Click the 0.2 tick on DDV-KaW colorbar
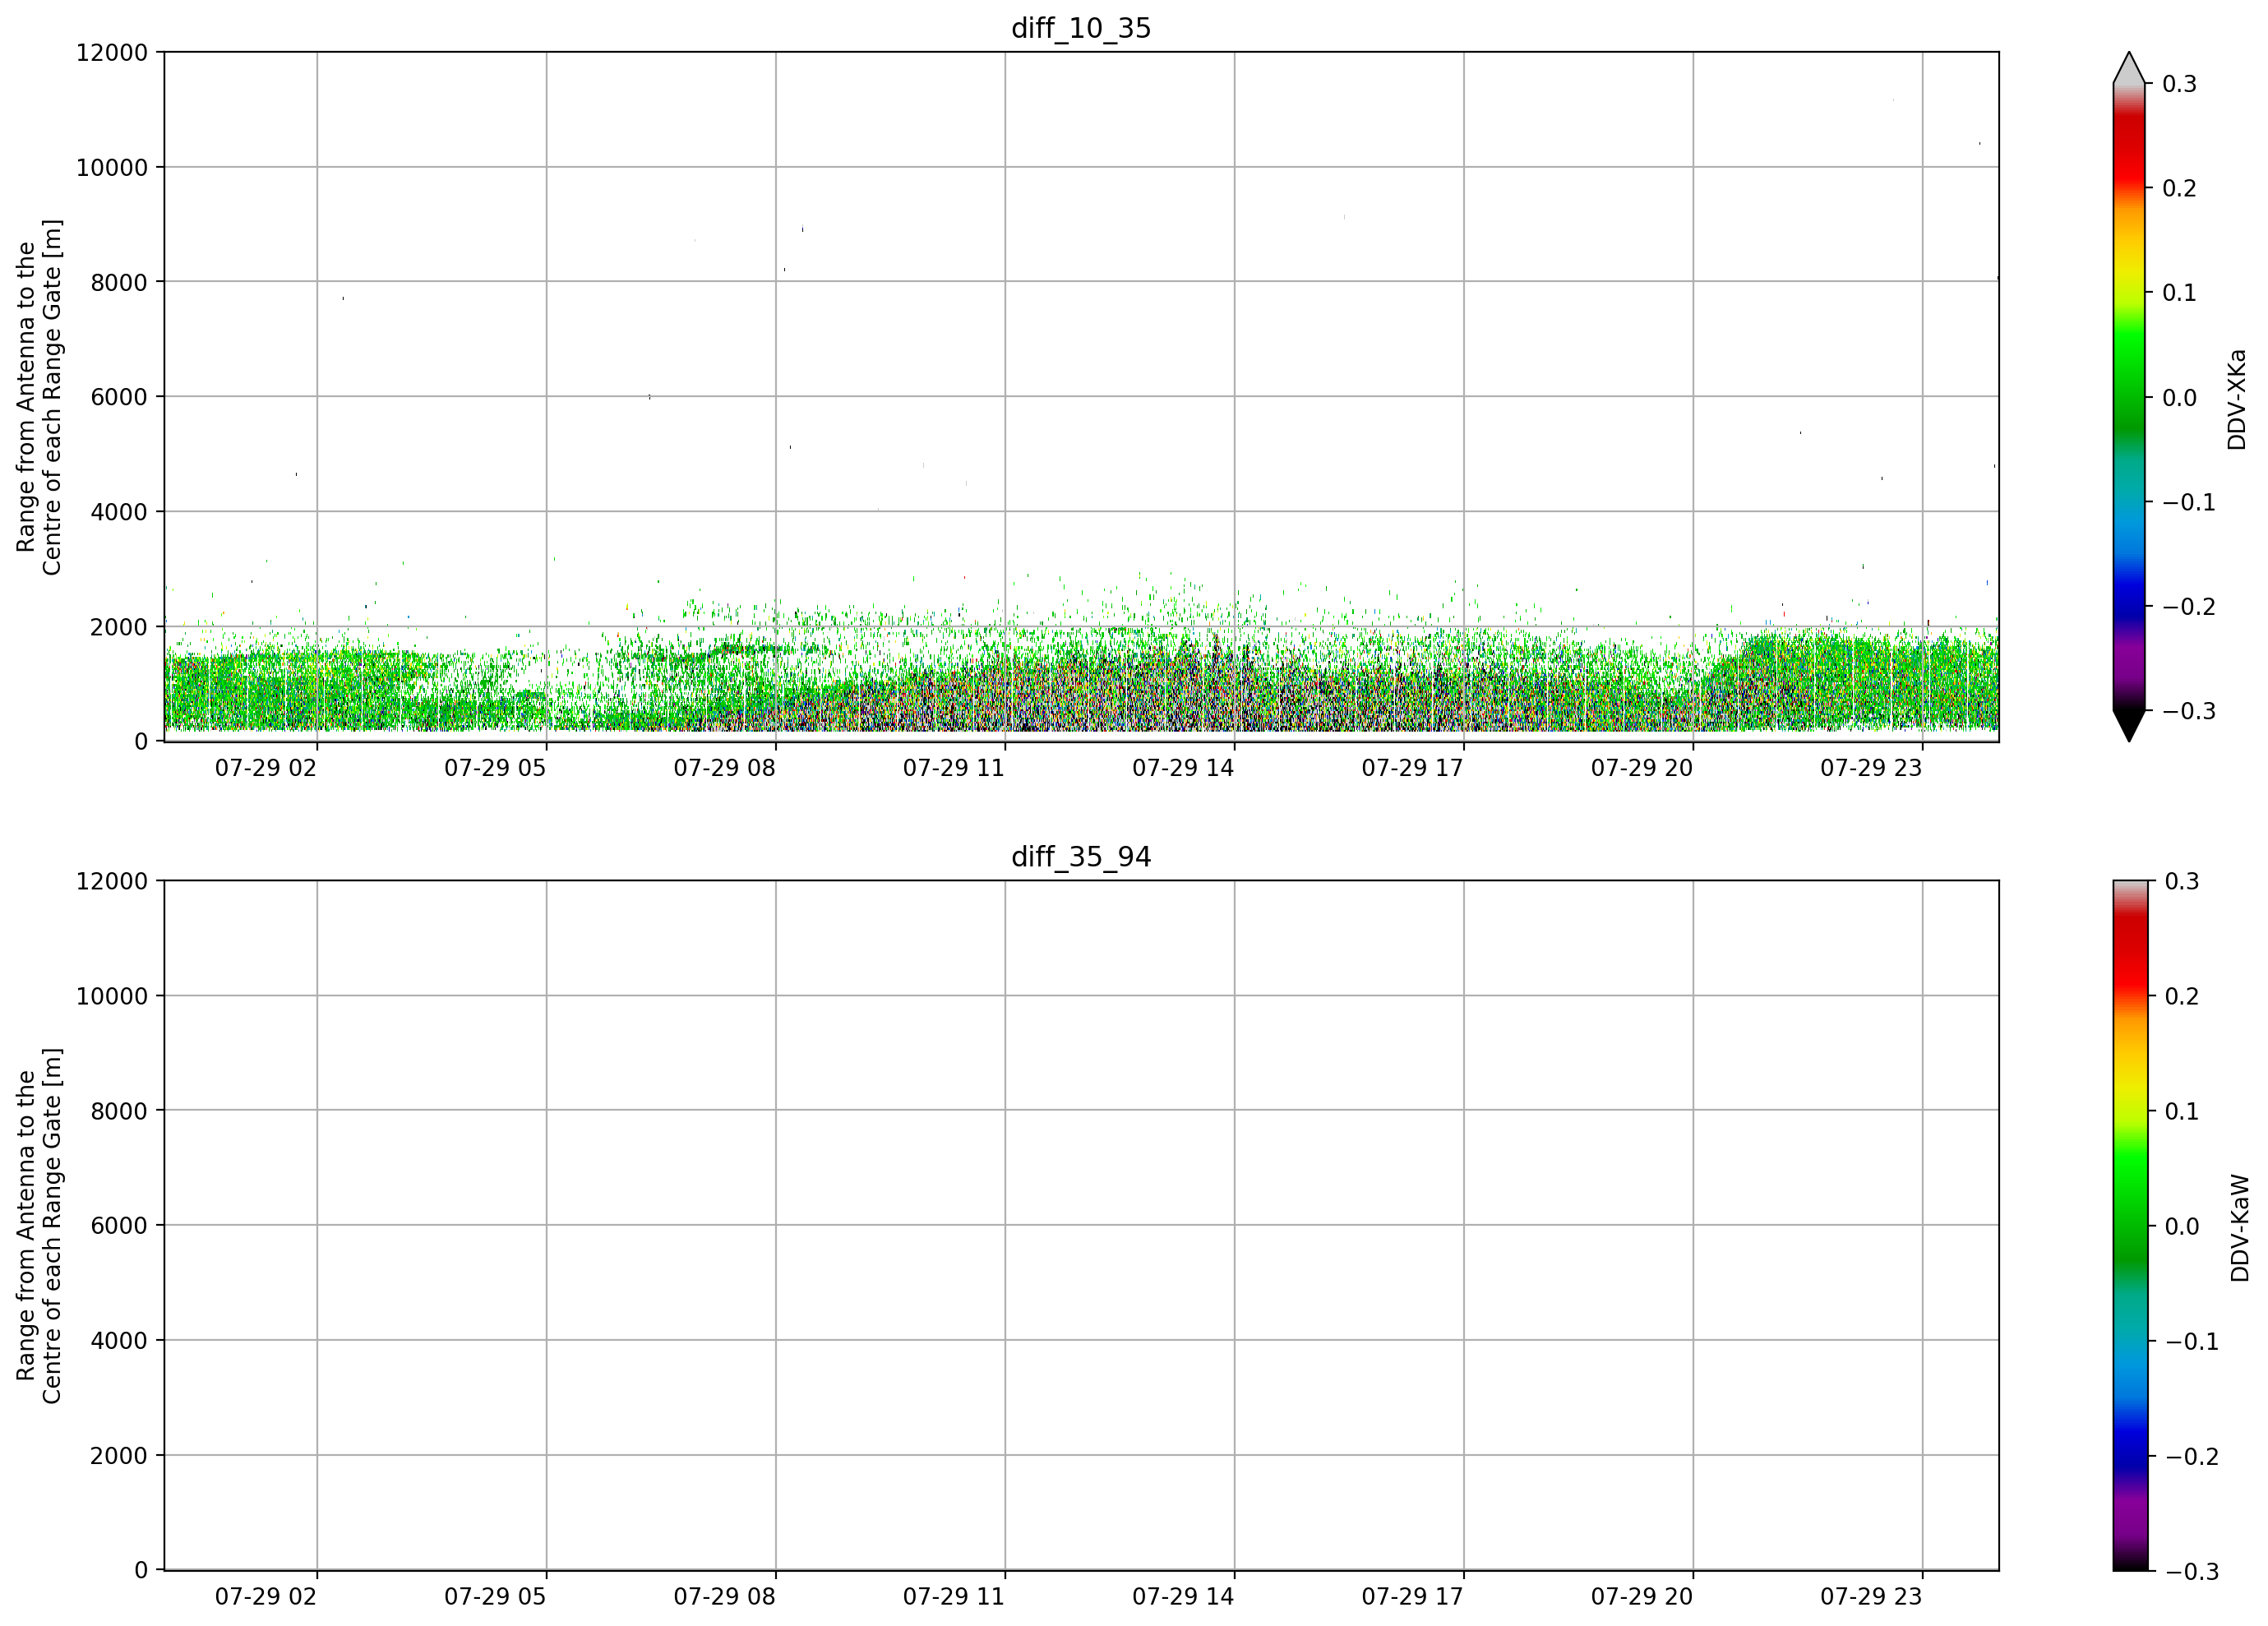Image resolution: width=2268 pixels, height=1626 pixels. [x=2182, y=996]
